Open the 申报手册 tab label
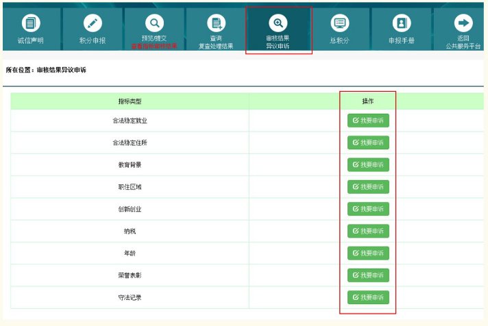Screen dimensions: 488x326 tap(402, 40)
